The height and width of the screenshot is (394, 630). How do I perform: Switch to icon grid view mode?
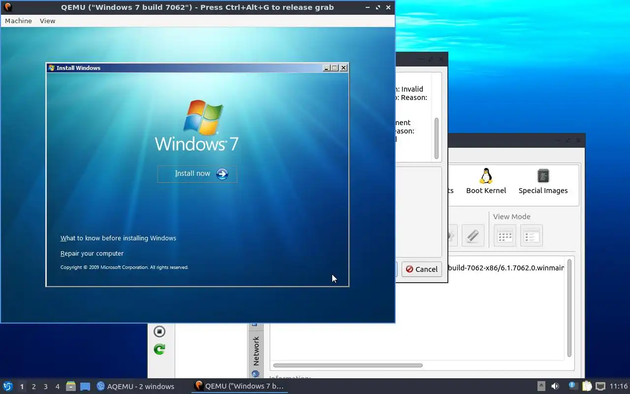tap(505, 235)
